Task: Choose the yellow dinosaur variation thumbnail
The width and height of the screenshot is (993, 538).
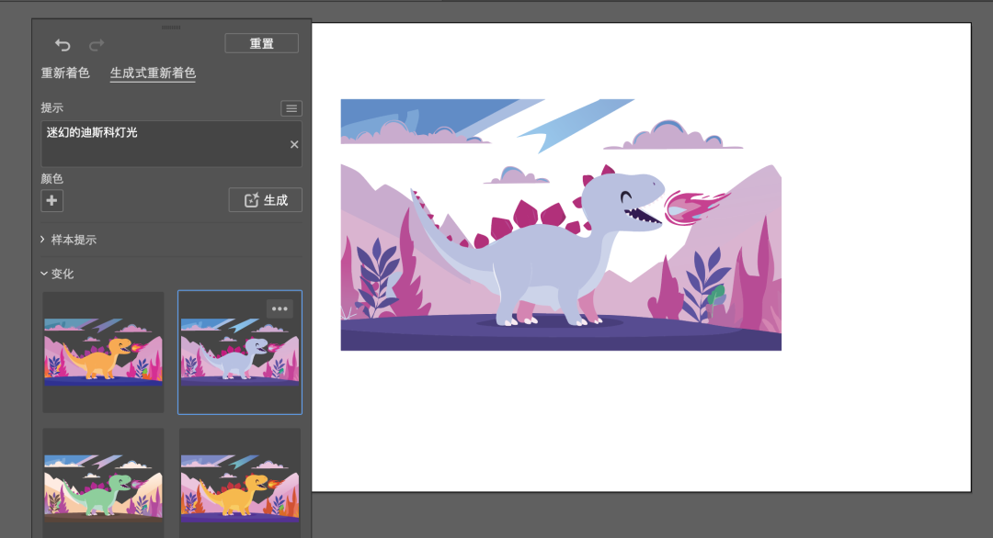Action: (x=240, y=483)
